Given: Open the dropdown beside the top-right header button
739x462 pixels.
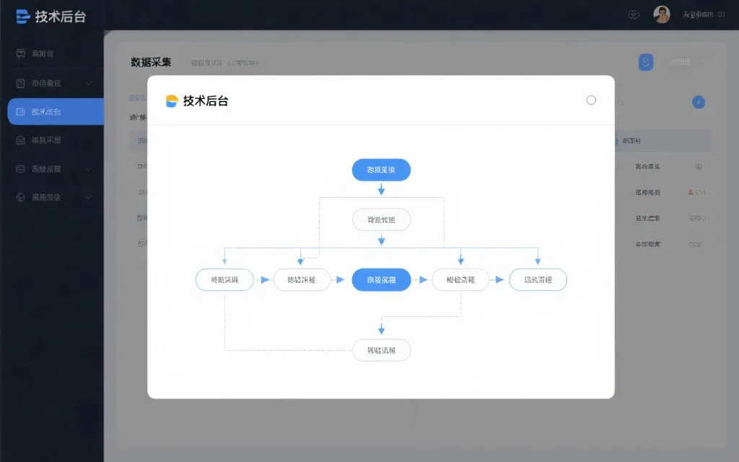Looking at the screenshot, I should (704, 62).
